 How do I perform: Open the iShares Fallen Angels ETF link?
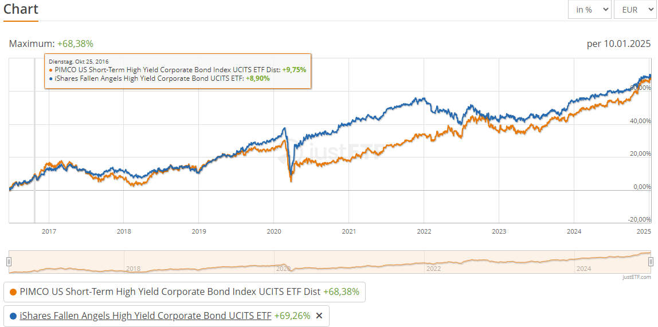click(146, 316)
